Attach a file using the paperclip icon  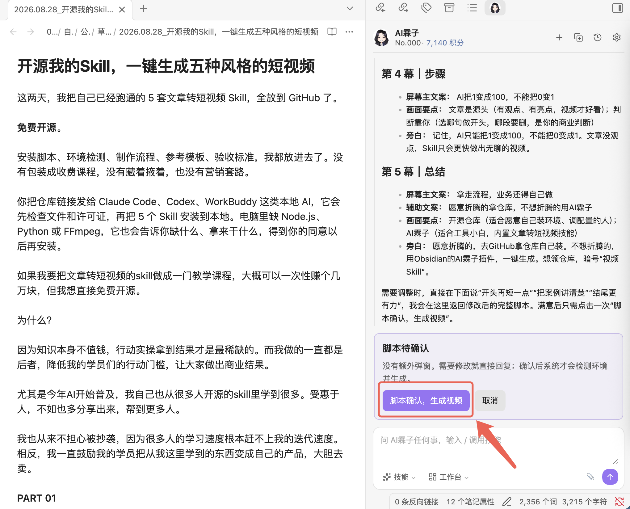590,477
